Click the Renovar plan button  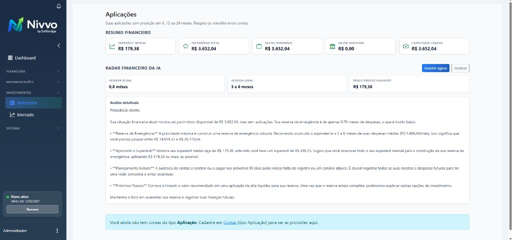pyautogui.click(x=32, y=209)
